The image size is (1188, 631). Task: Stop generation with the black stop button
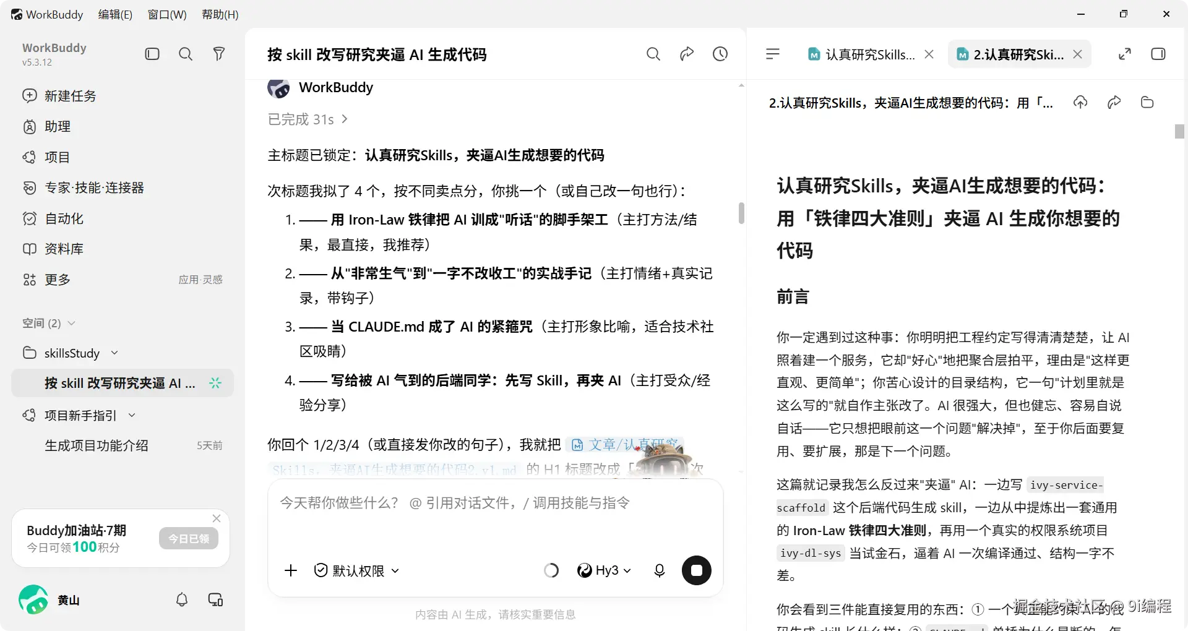point(697,570)
